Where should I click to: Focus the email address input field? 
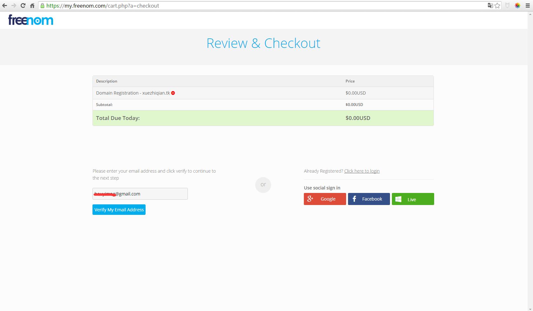pyautogui.click(x=140, y=194)
